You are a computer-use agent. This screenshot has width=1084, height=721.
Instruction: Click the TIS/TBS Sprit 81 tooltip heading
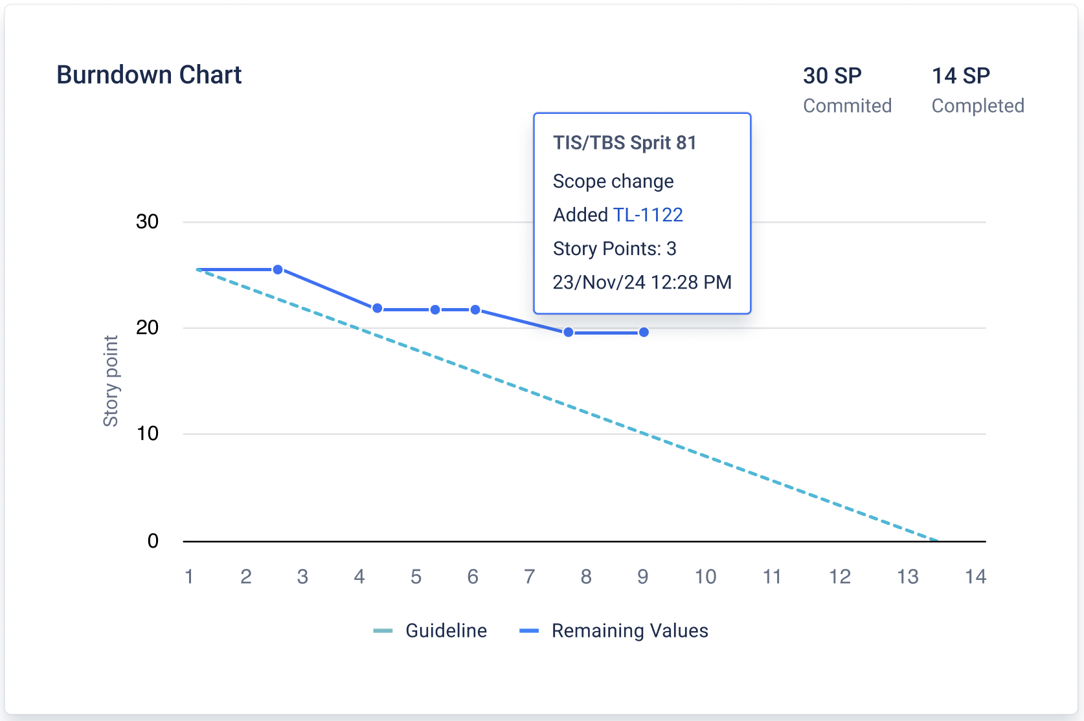pyautogui.click(x=624, y=142)
